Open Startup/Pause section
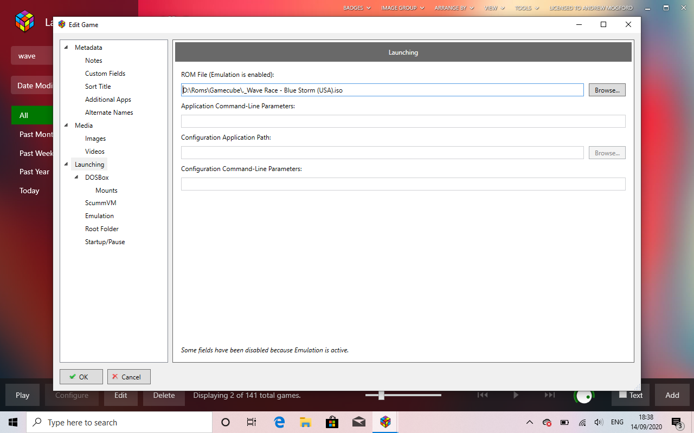The image size is (694, 433). click(105, 242)
